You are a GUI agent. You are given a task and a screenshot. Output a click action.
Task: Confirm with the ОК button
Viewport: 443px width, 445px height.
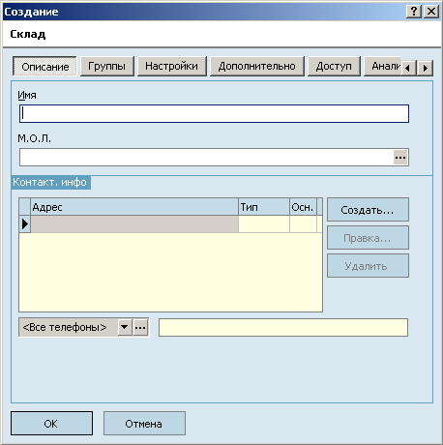(51, 424)
